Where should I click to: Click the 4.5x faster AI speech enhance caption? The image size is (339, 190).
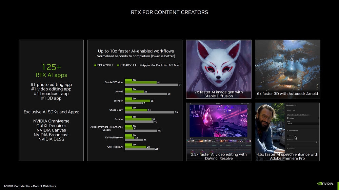pyautogui.click(x=287, y=156)
